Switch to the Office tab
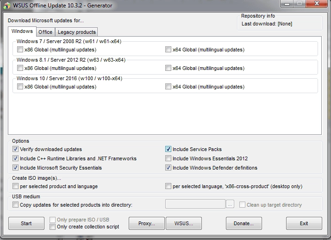331x240 pixels. tap(45, 32)
